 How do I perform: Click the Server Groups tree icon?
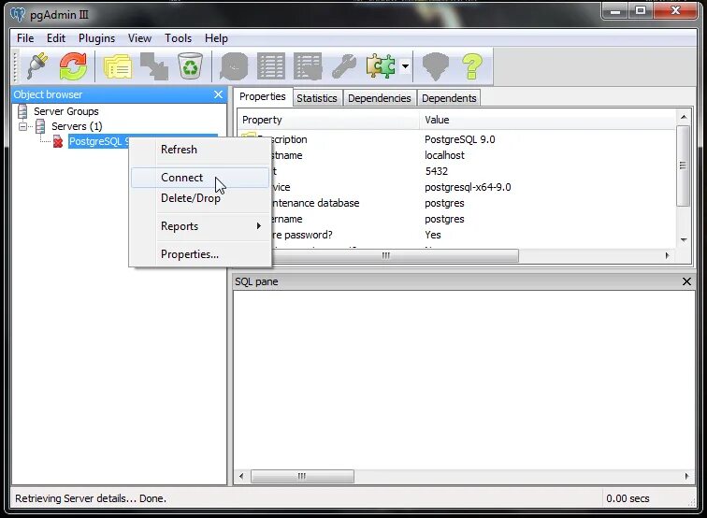pos(22,111)
